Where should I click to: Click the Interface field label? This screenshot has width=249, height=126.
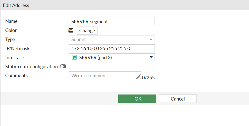[15, 57]
